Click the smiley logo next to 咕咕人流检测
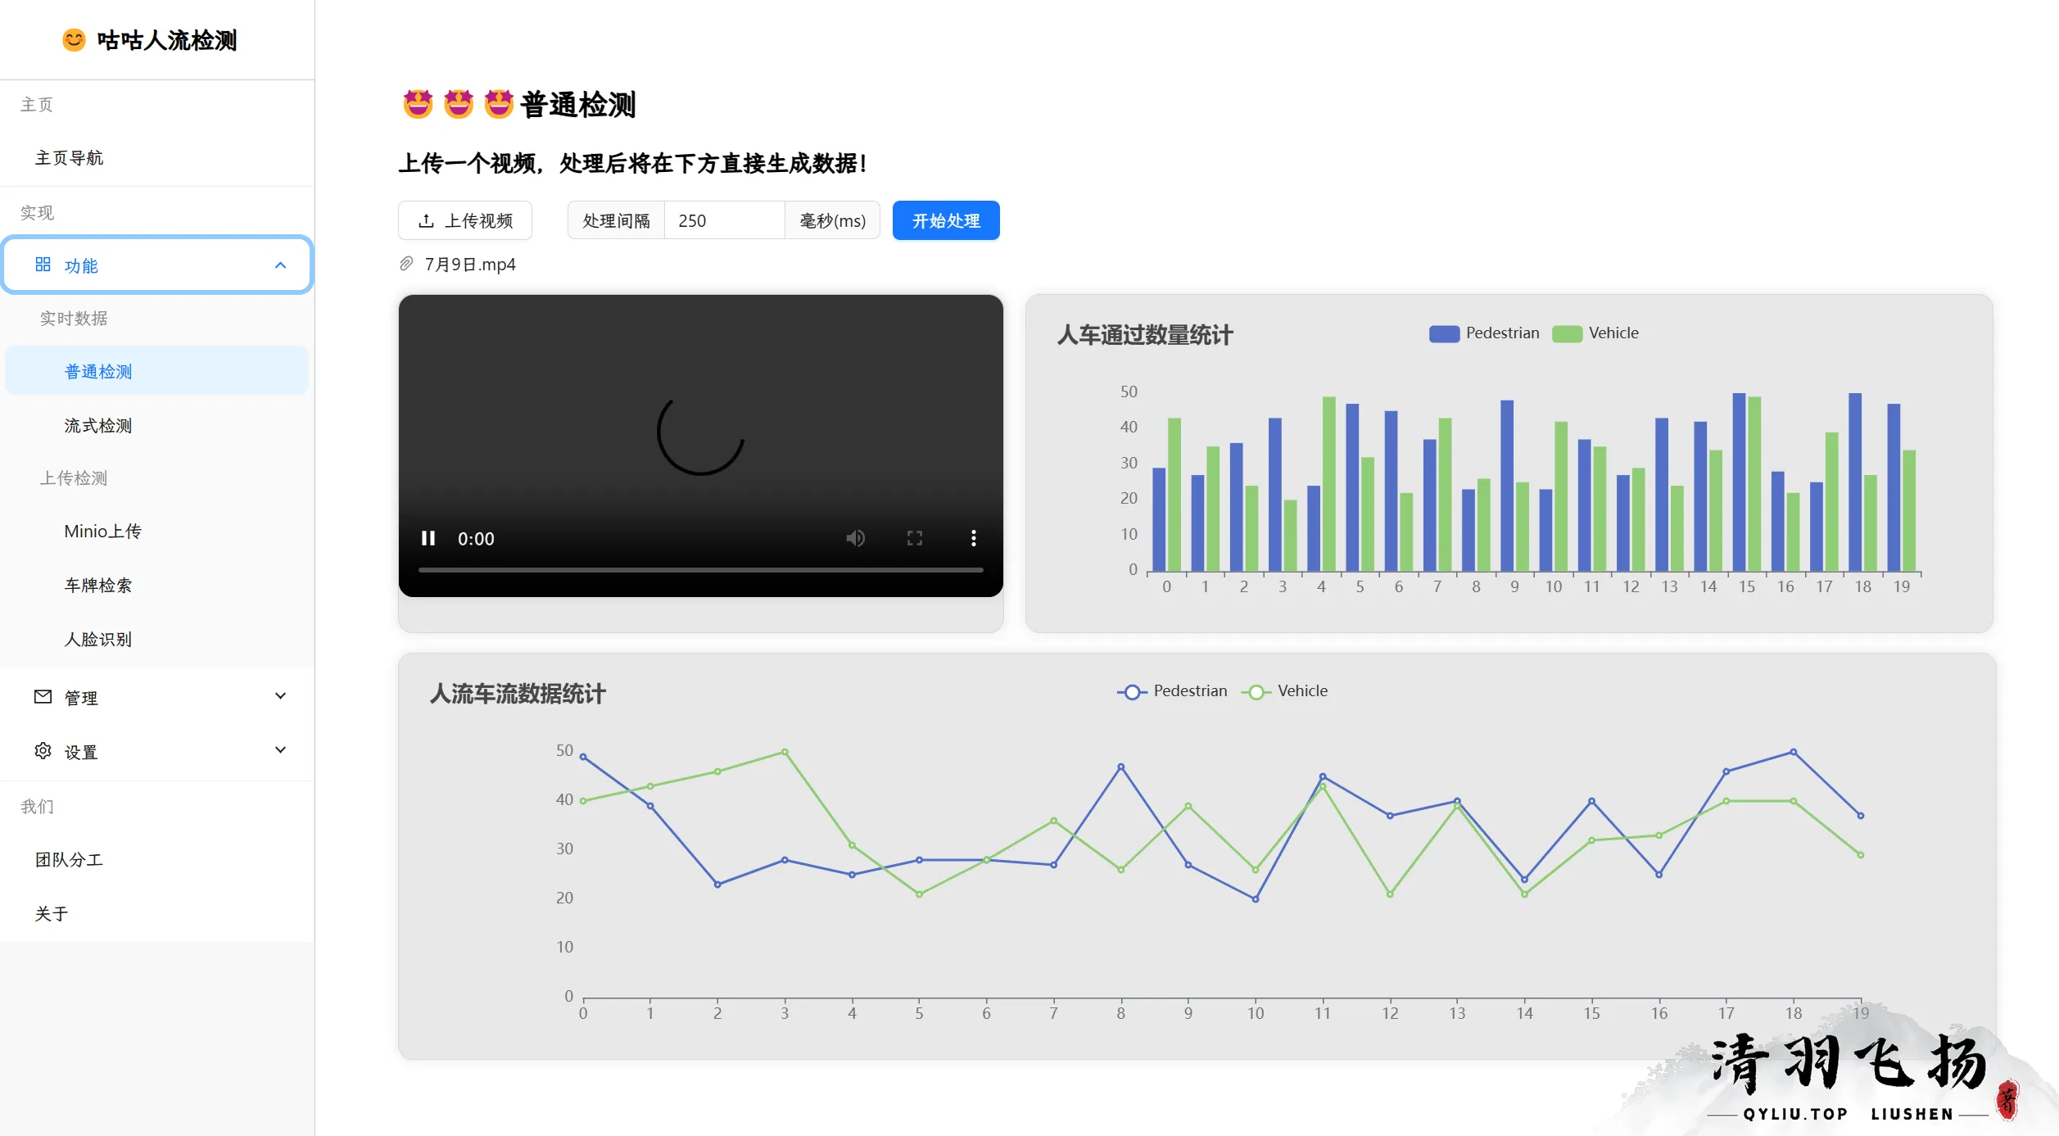Image resolution: width=2059 pixels, height=1136 pixels. coord(74,40)
